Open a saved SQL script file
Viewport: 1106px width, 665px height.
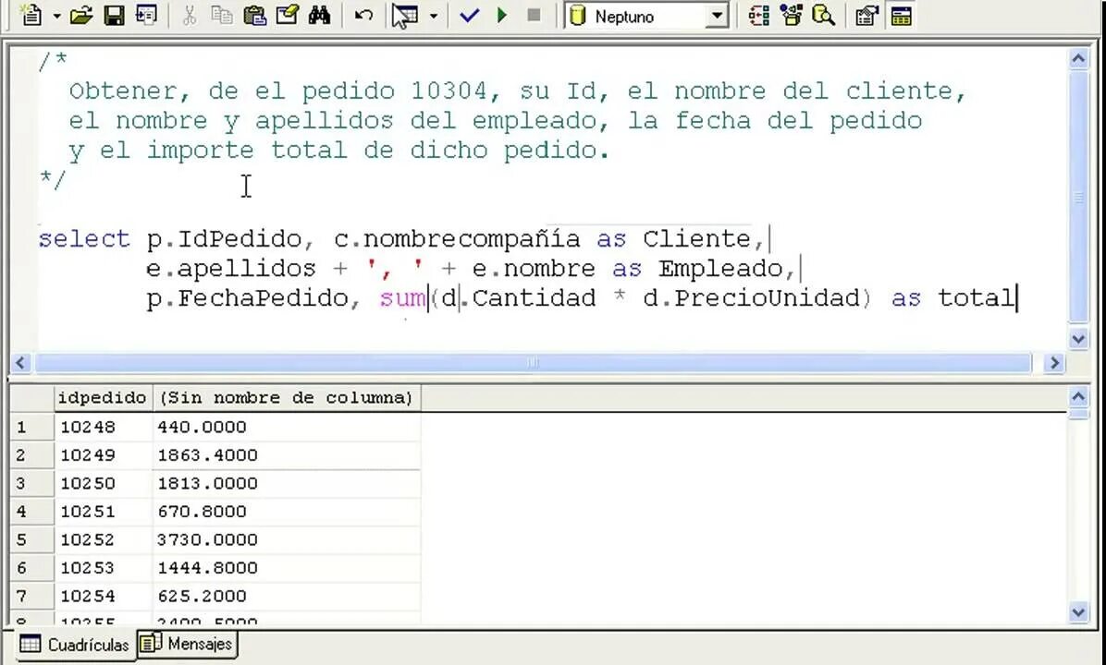point(81,16)
